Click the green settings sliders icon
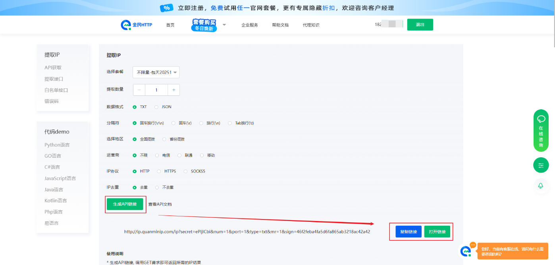The width and height of the screenshot is (555, 265). (x=541, y=165)
